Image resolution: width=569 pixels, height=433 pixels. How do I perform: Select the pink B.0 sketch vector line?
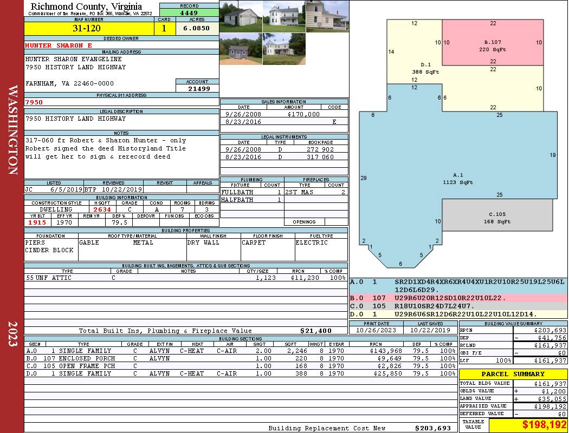point(458,298)
